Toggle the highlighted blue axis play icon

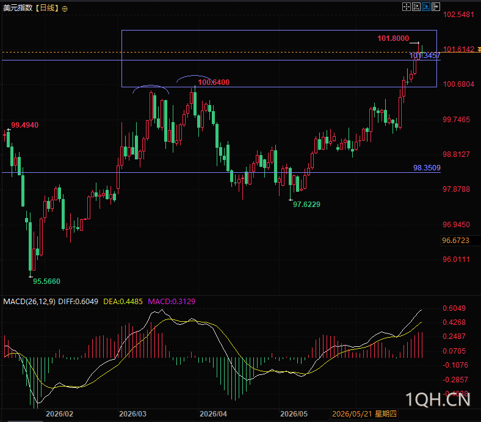(426, 7)
